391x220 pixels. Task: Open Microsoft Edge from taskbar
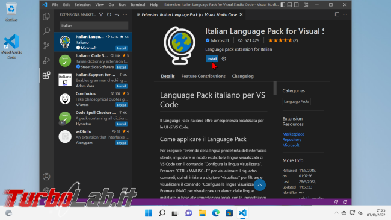click(216, 213)
